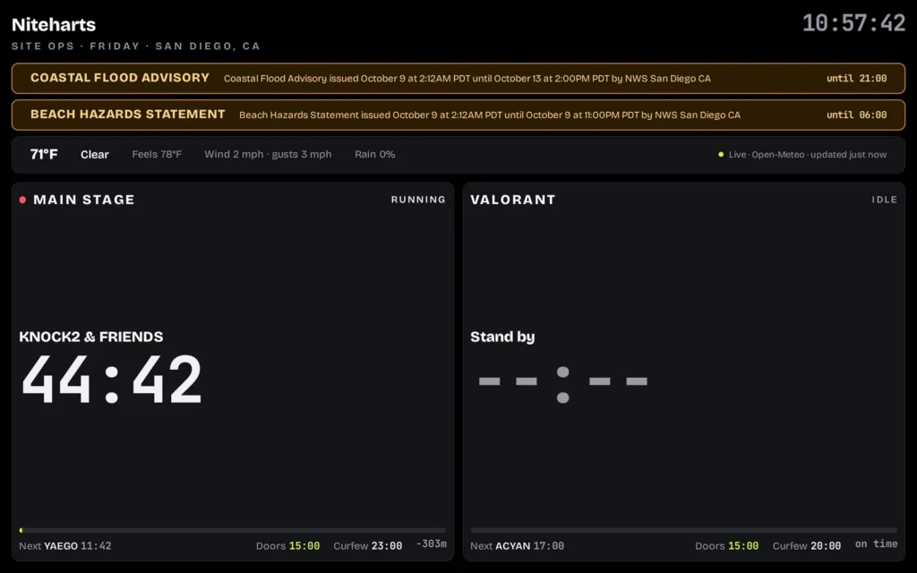
Task: Click the Curfew 23:00 value
Action: point(368,545)
